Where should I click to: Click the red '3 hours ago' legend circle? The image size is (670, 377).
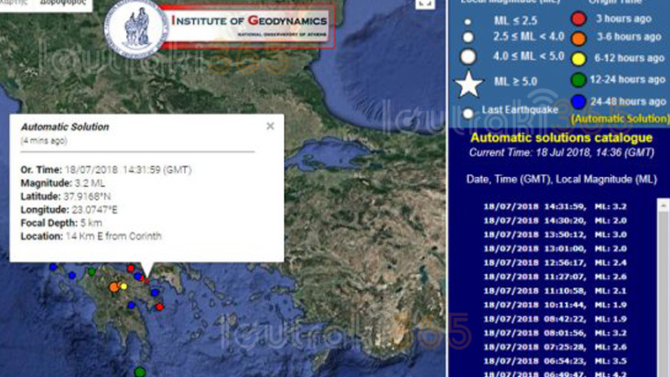tap(578, 18)
